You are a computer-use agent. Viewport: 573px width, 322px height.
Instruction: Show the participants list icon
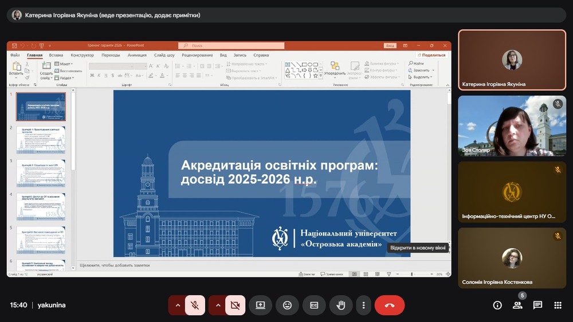(517, 305)
